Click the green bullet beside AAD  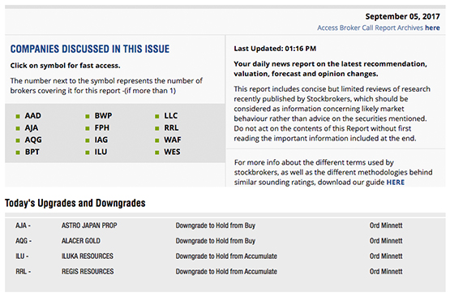pyautogui.click(x=18, y=116)
